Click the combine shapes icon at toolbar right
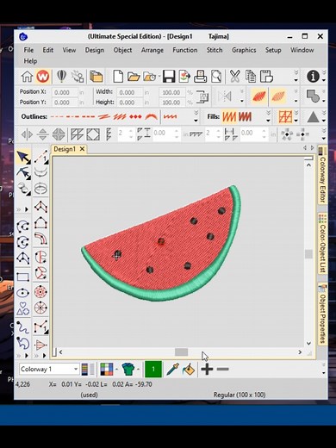Viewport: 336px width, 448px height. point(313,96)
